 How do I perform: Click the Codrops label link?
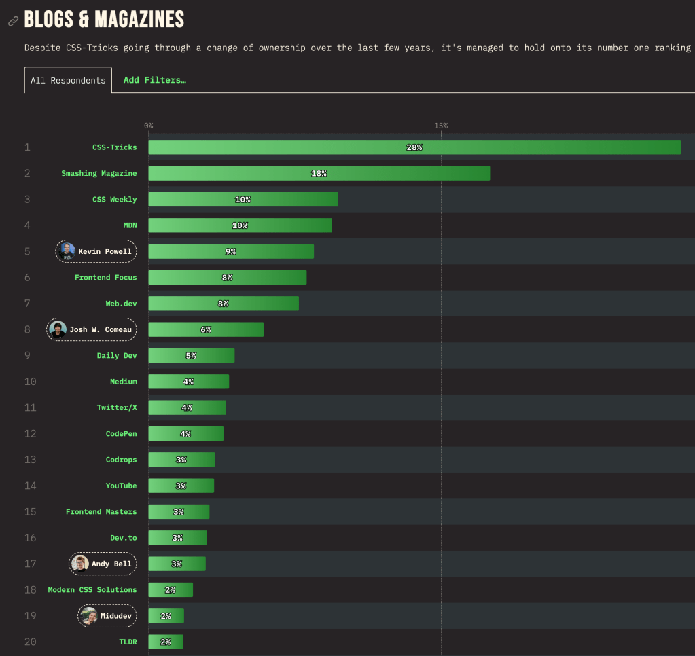pos(121,460)
